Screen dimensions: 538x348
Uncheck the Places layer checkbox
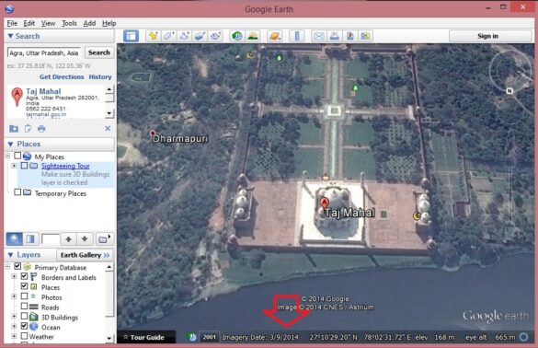24,286
